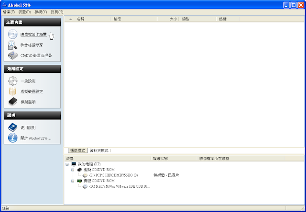The height and width of the screenshot is (212, 306).
Task: Click the About Alcohol 52% info icon
Action: click(x=13, y=138)
